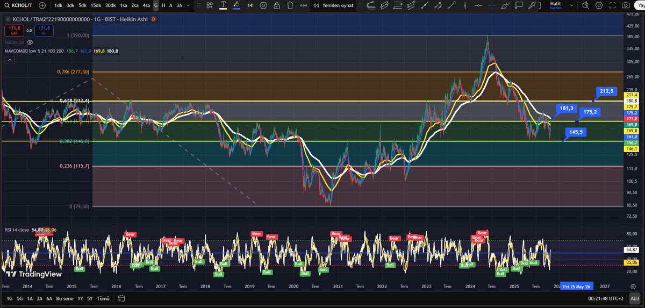Expand the timeframe dropdown chevron
Viewport: 645px width, 308px height.
[x=189, y=5]
